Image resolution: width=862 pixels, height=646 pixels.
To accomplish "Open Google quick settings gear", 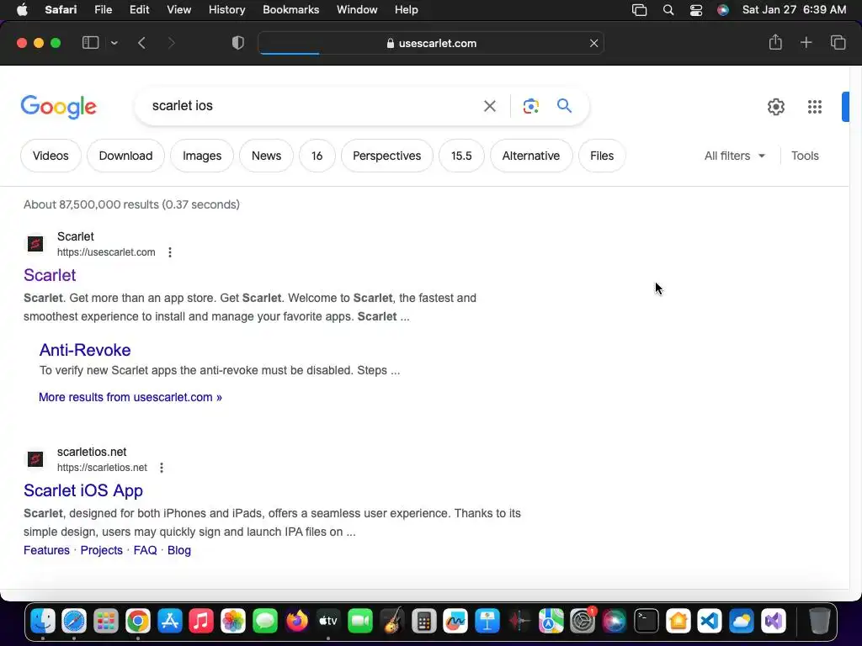I will [775, 107].
